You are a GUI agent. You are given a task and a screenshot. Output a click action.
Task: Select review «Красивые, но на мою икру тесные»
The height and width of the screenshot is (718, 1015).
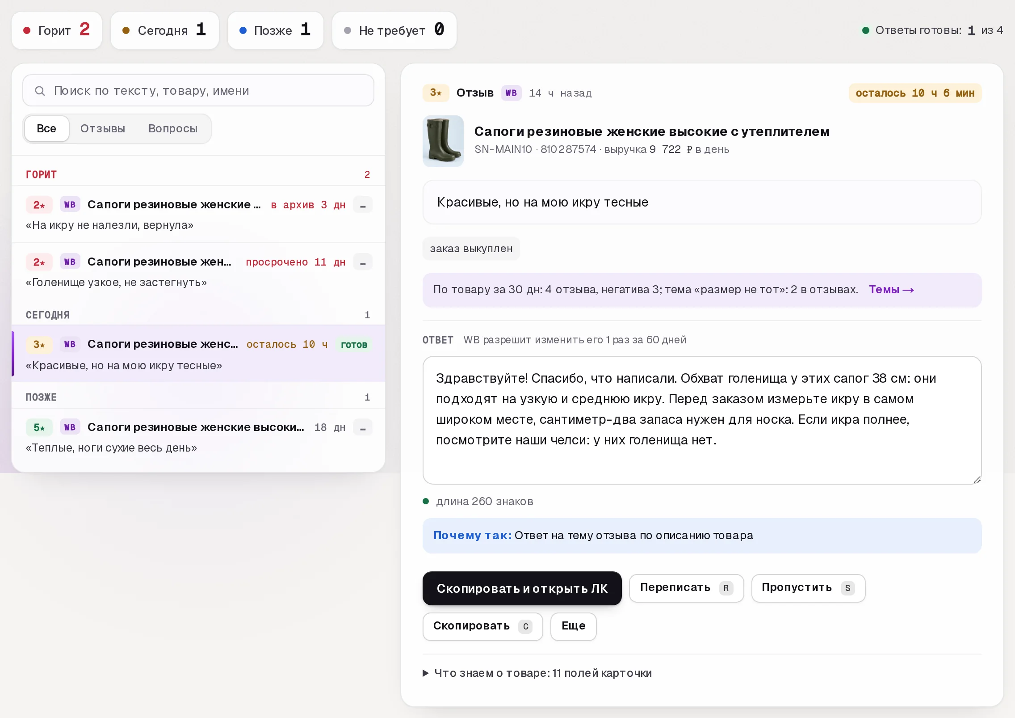pos(198,354)
